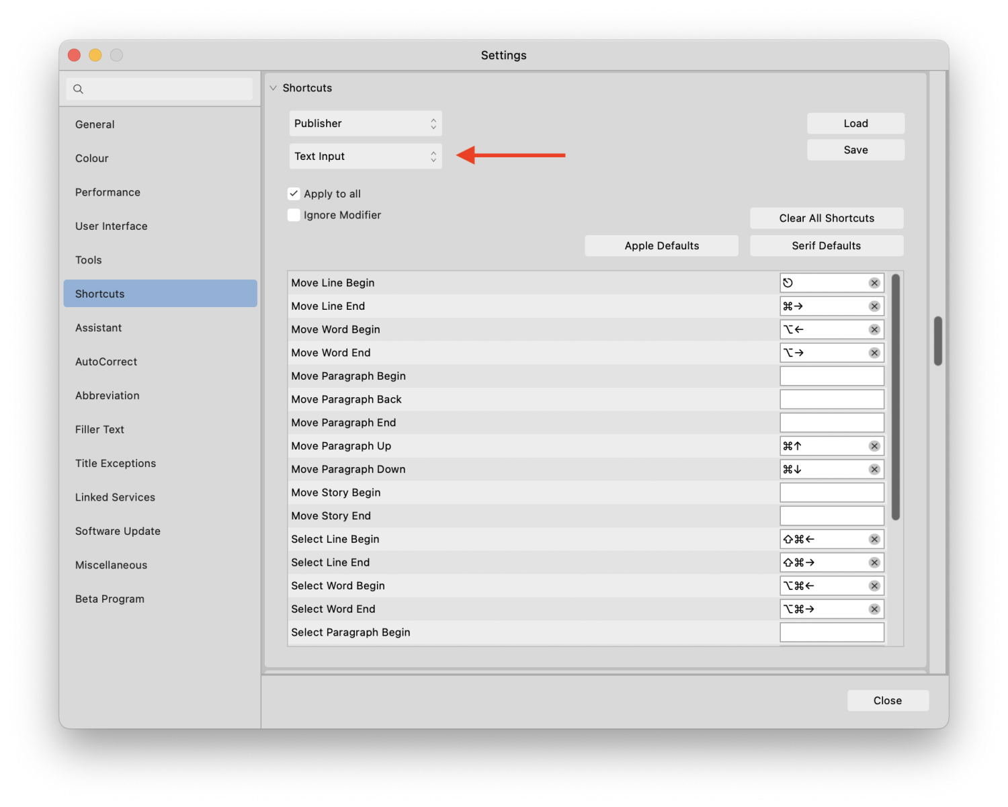
Task: Remove the Select Word End shortcut
Action: (874, 609)
